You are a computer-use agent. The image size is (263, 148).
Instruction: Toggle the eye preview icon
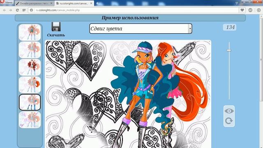(x=229, y=111)
